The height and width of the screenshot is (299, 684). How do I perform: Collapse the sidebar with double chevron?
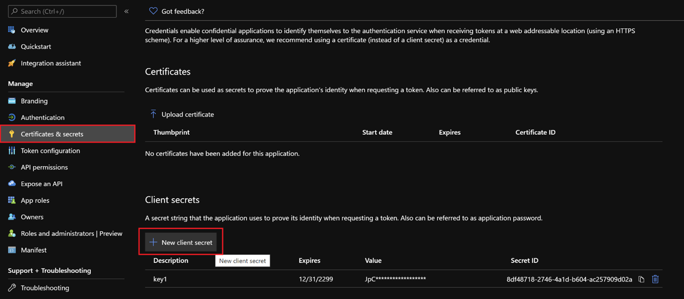point(126,11)
